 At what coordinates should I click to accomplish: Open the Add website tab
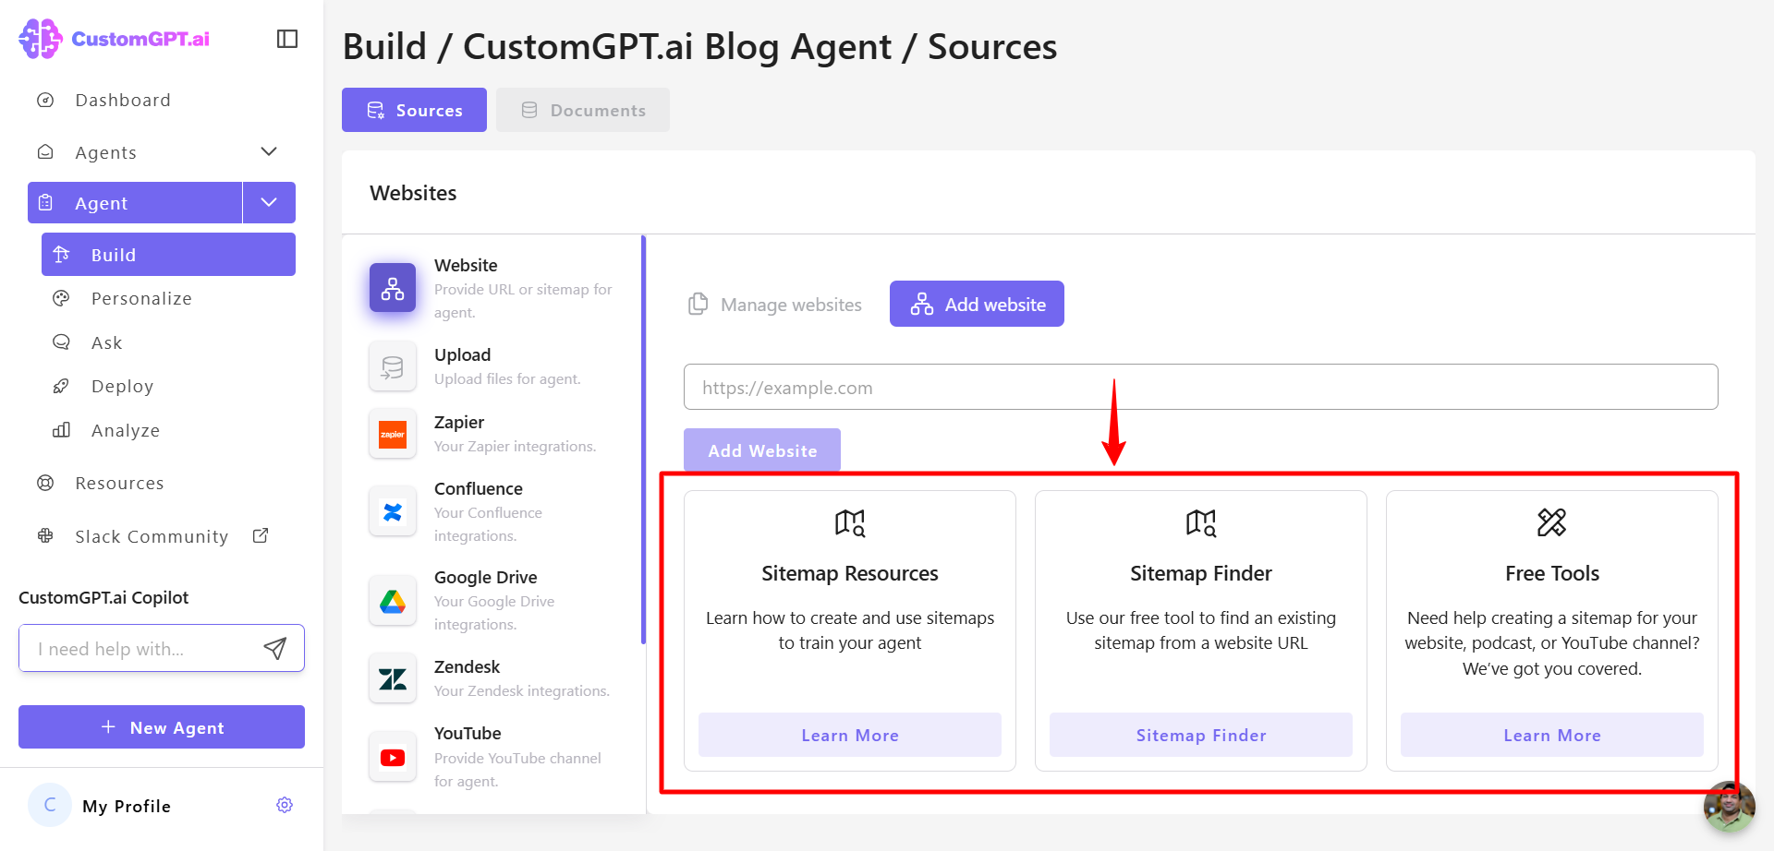(977, 304)
